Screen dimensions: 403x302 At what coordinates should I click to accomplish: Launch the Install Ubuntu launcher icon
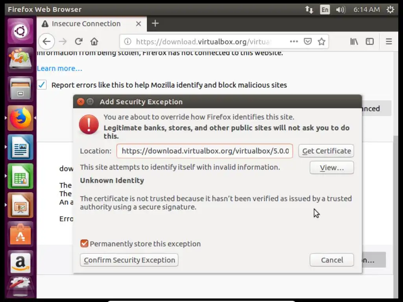[x=20, y=60]
